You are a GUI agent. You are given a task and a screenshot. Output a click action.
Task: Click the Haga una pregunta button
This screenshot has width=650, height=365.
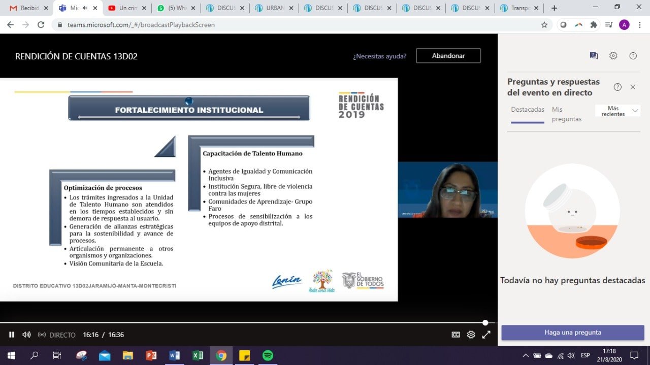(573, 333)
